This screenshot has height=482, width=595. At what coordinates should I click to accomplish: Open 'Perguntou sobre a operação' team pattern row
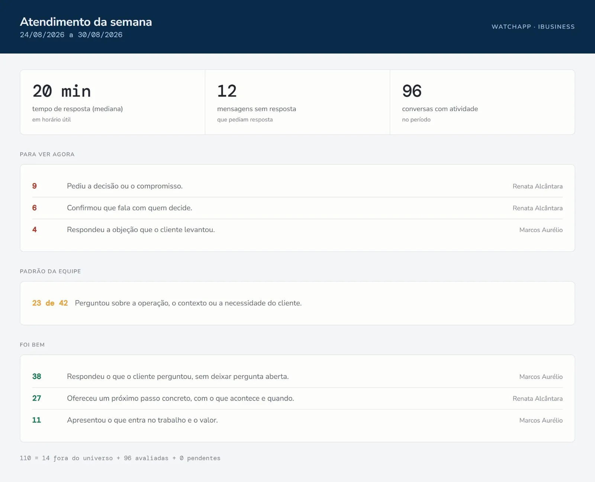tap(297, 303)
